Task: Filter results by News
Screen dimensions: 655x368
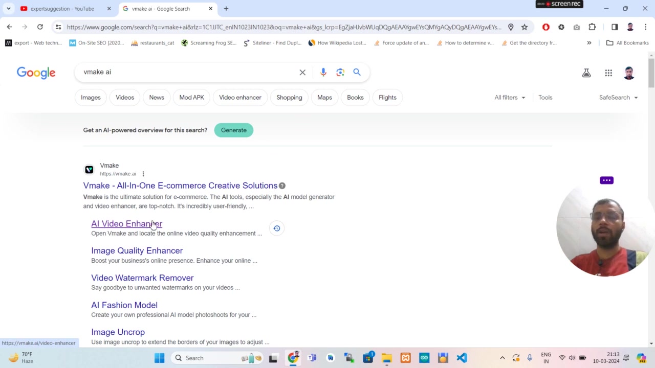Action: pyautogui.click(x=157, y=98)
